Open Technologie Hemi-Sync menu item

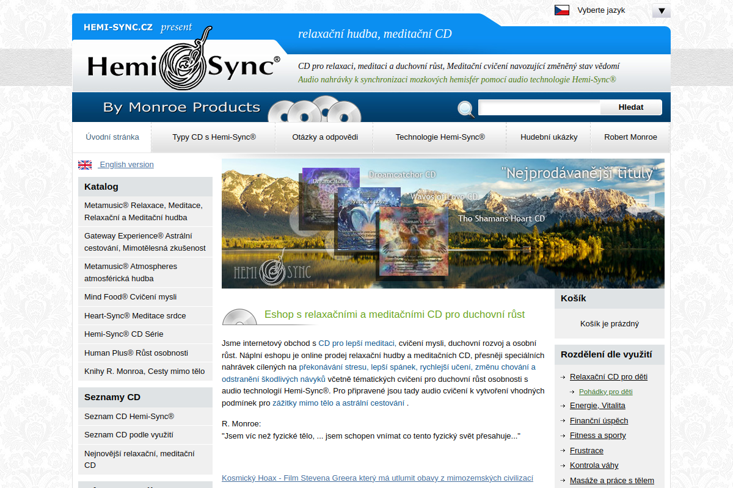pos(440,137)
